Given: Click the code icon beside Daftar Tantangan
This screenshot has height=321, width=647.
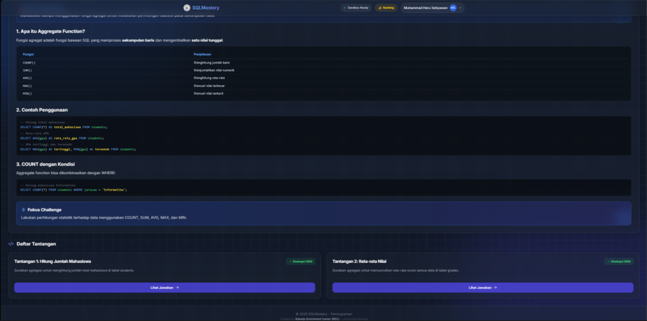Looking at the screenshot, I should [11, 243].
